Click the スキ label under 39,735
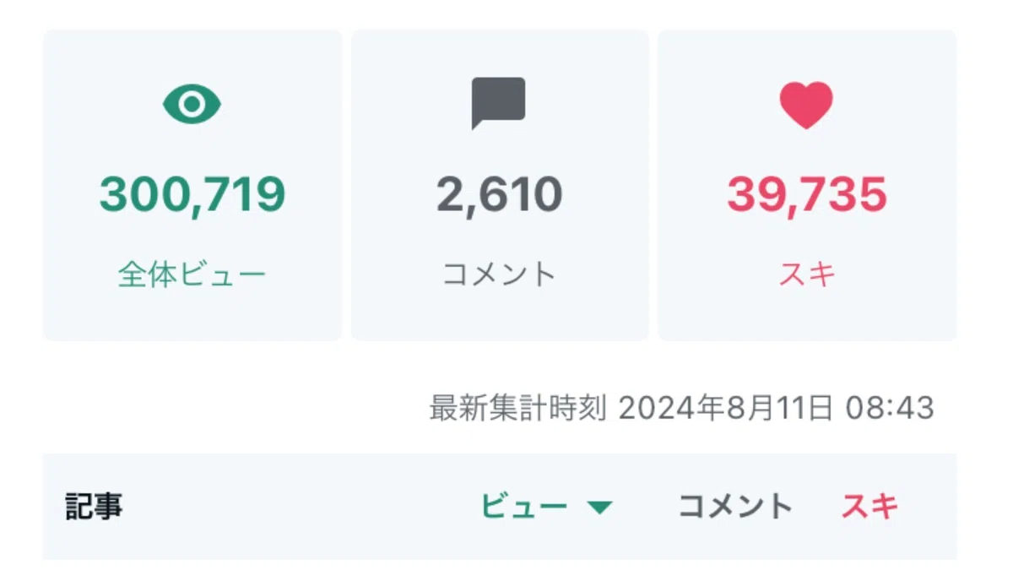1013x570 pixels. 807,275
